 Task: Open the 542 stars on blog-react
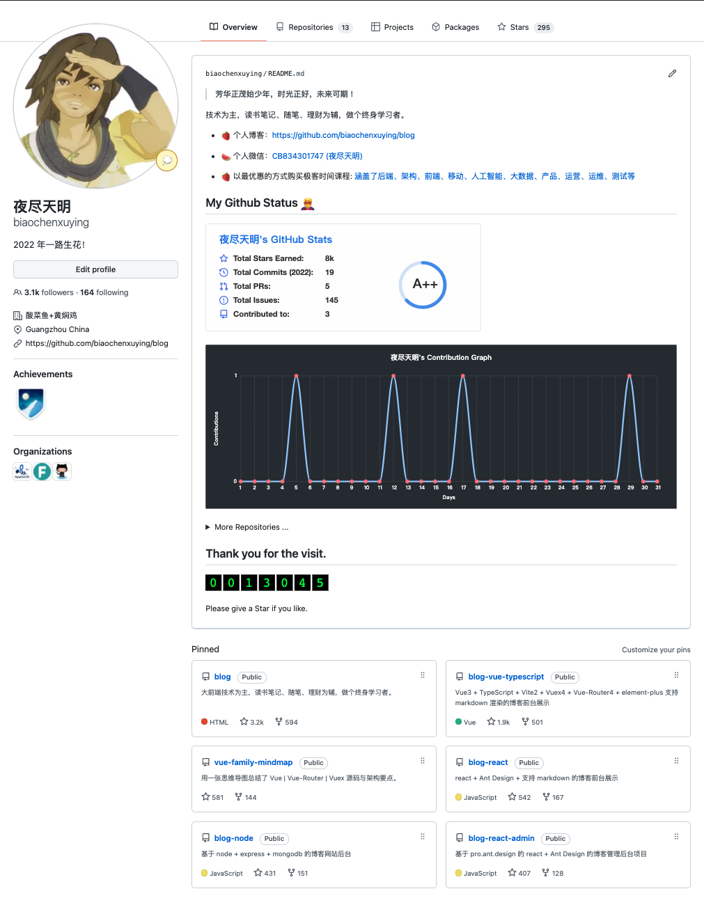click(519, 797)
